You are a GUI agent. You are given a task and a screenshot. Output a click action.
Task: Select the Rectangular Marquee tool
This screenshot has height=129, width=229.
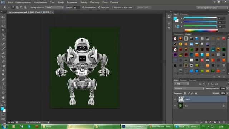tap(3, 22)
